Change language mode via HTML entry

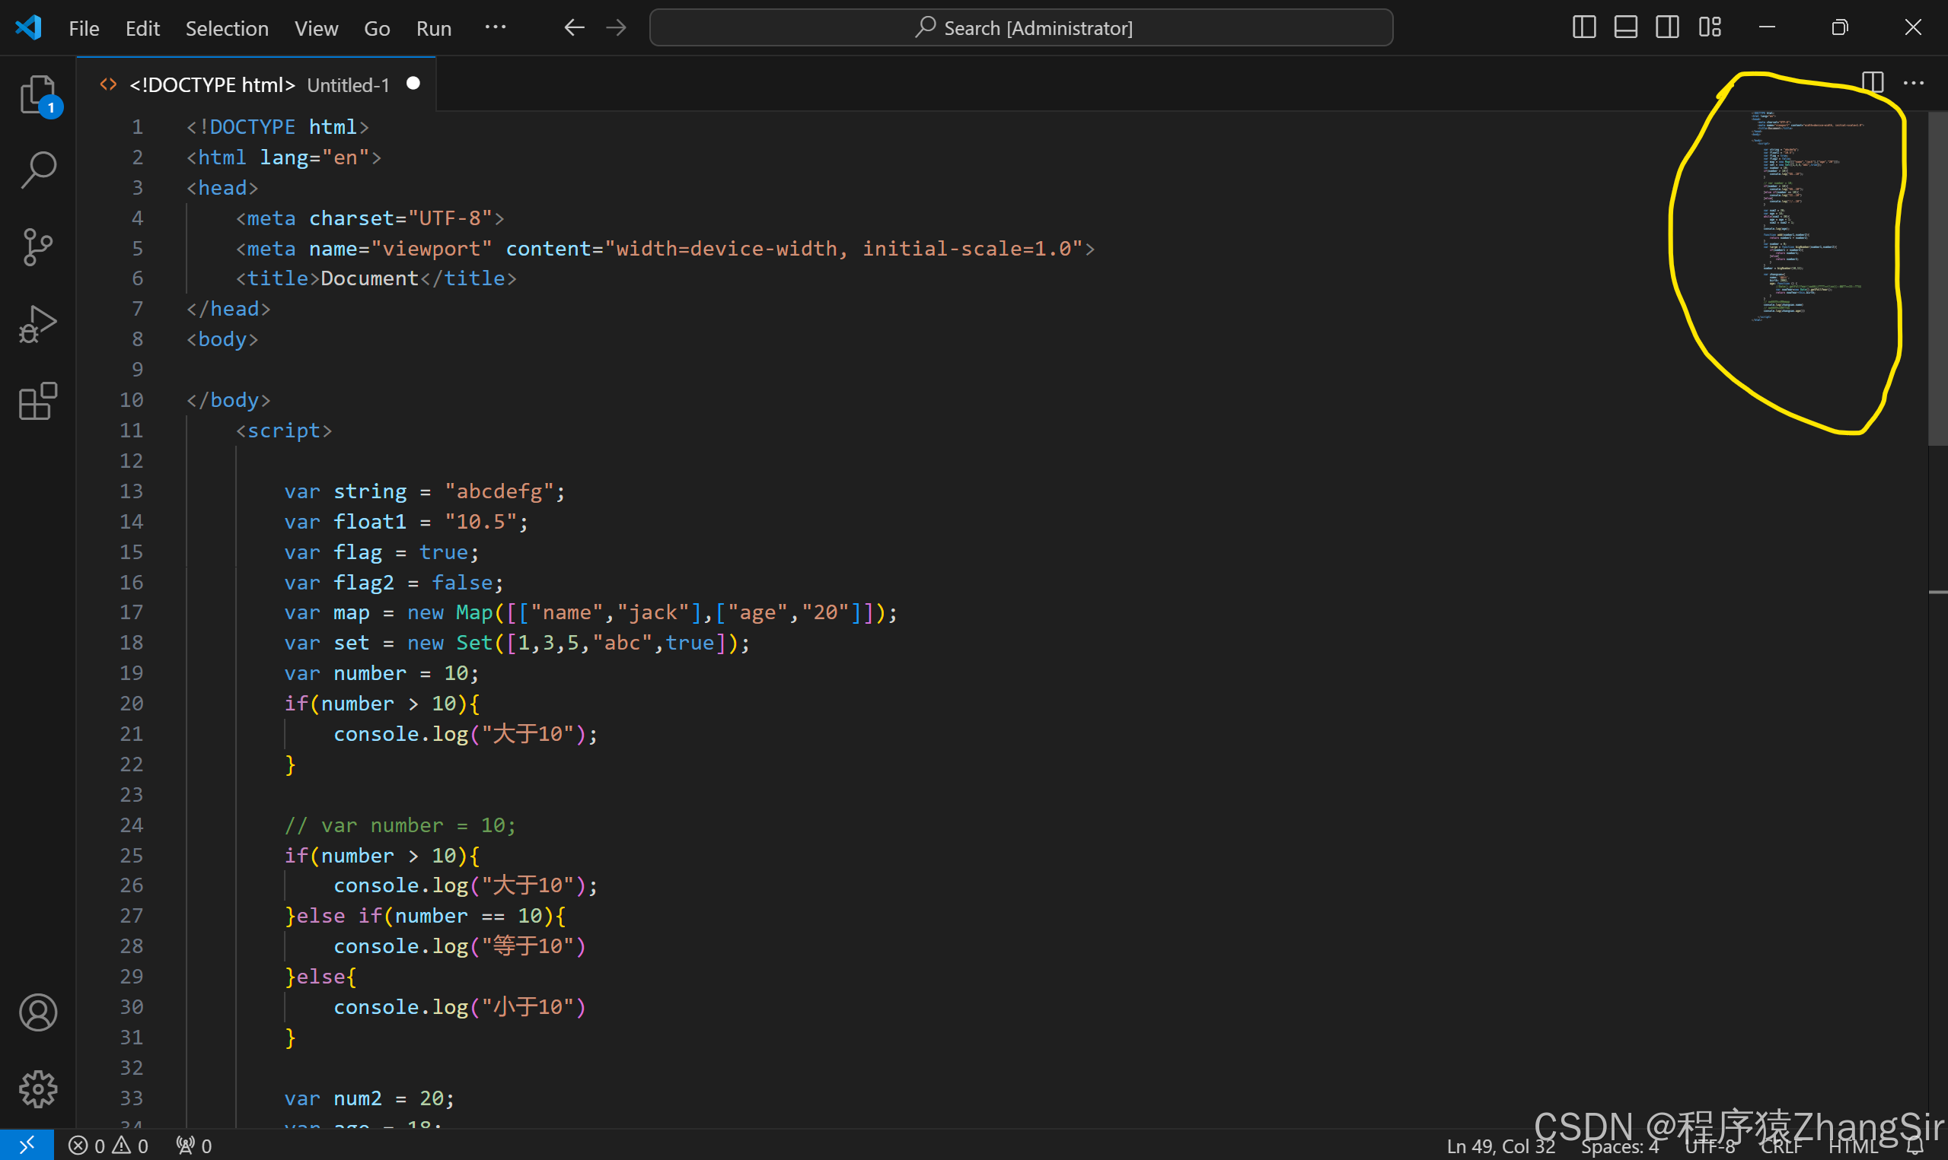pos(1853,1146)
